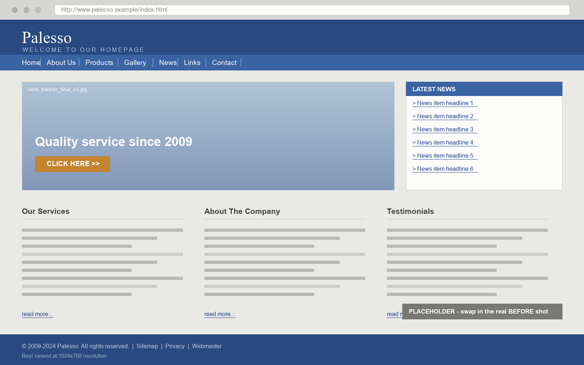Click the About The Company heading
This screenshot has width=584, height=365.
[x=242, y=211]
